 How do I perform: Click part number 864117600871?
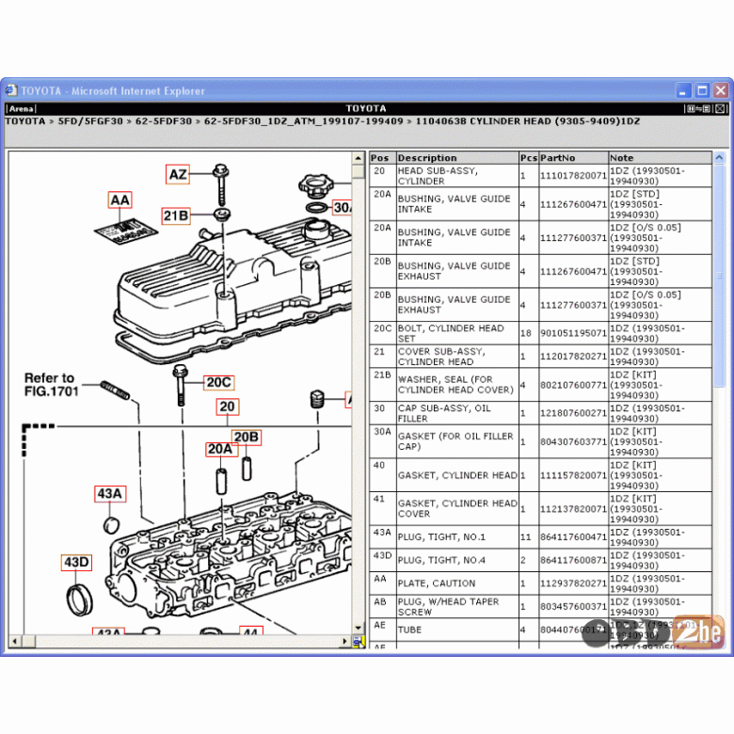point(573,560)
